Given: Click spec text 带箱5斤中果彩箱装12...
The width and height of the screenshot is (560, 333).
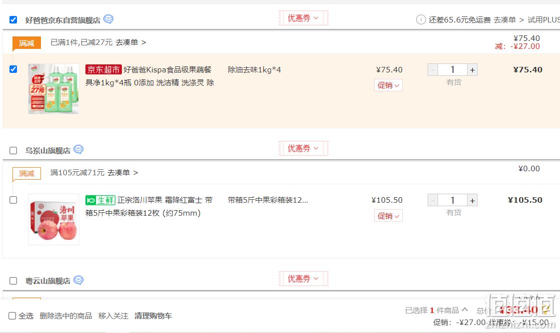Looking at the screenshot, I should (x=268, y=200).
